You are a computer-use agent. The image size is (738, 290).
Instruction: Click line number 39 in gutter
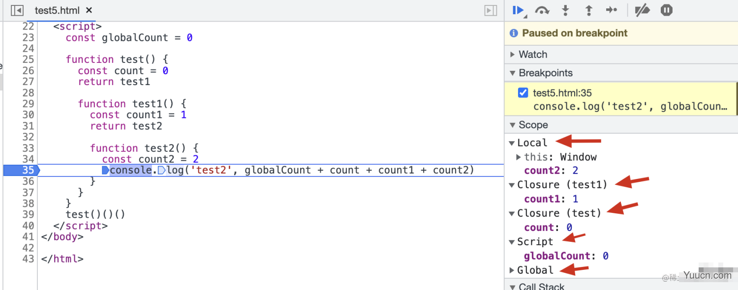28,215
